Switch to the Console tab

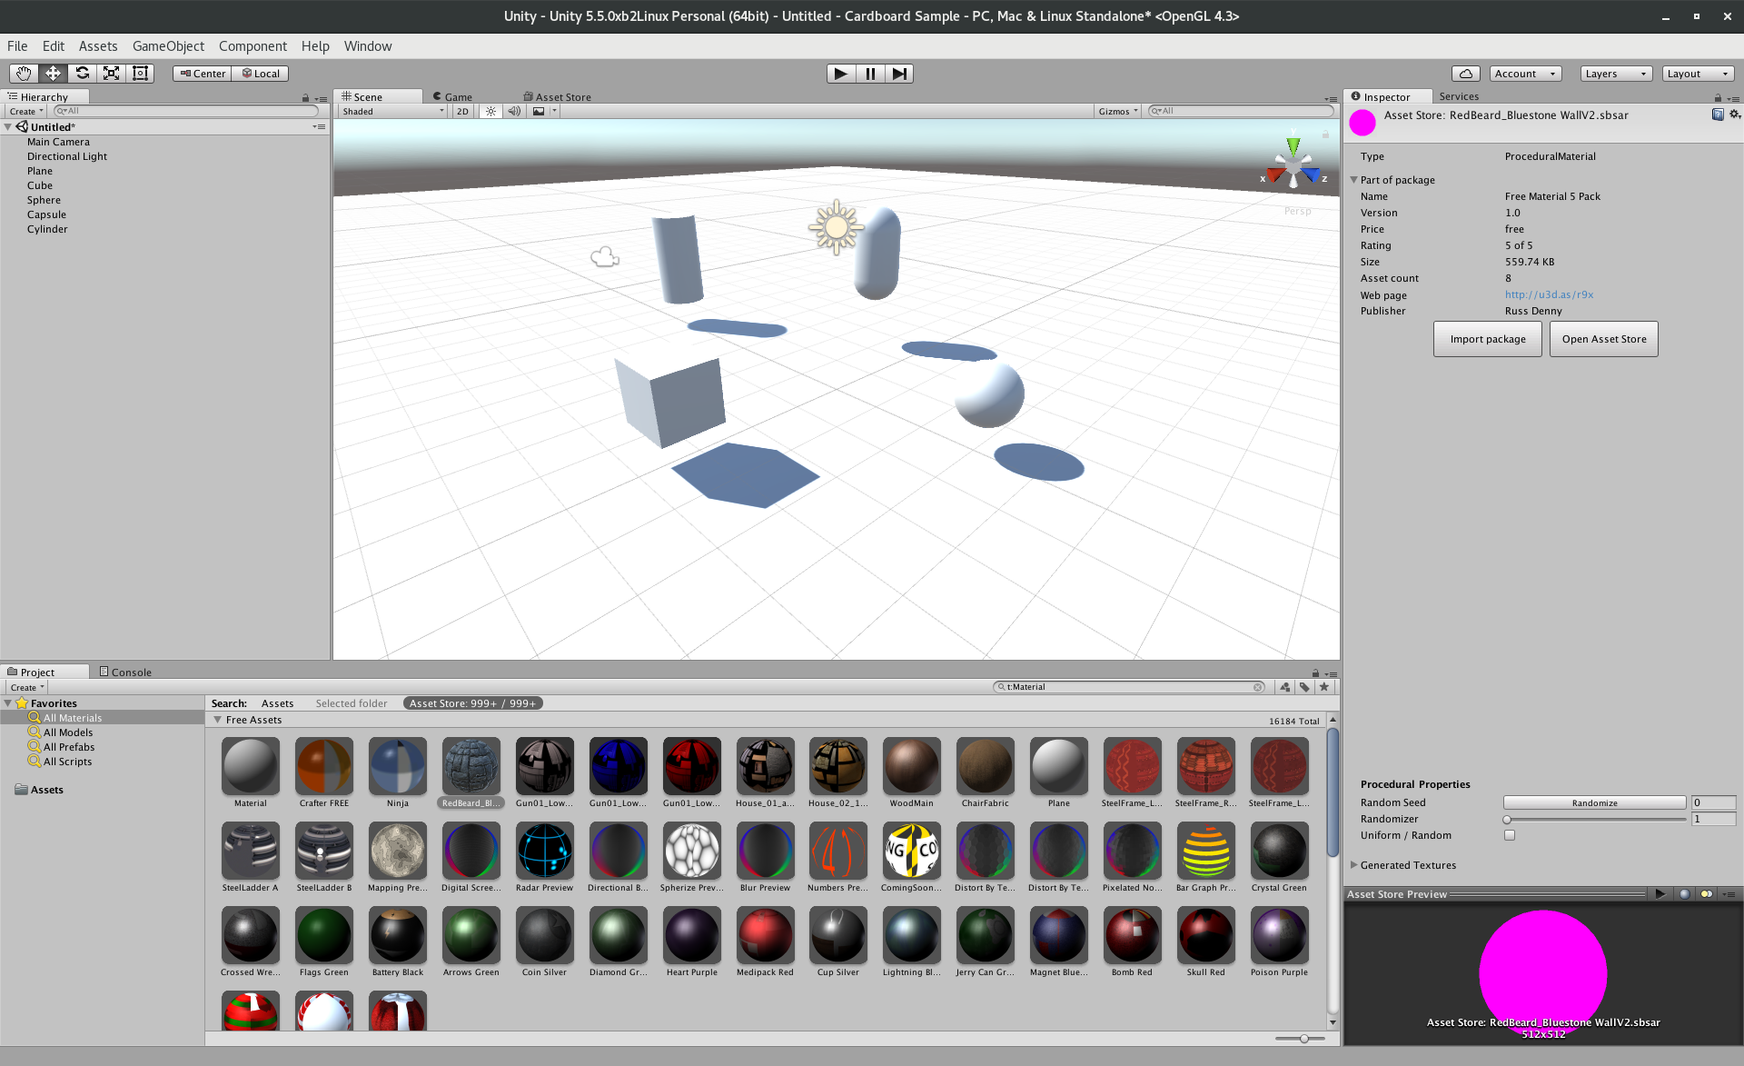point(125,672)
